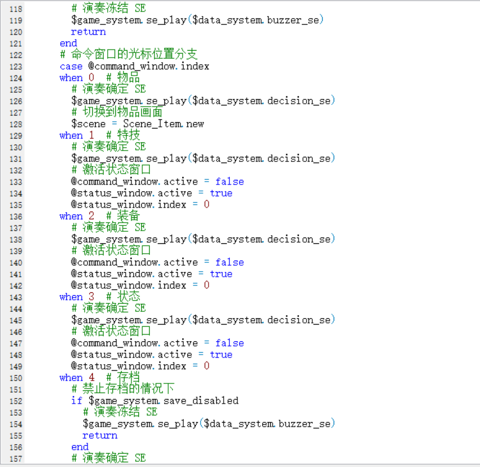Click buzzer_se call on line 154
Image resolution: width=480 pixels, height=467 pixels.
pos(209,424)
